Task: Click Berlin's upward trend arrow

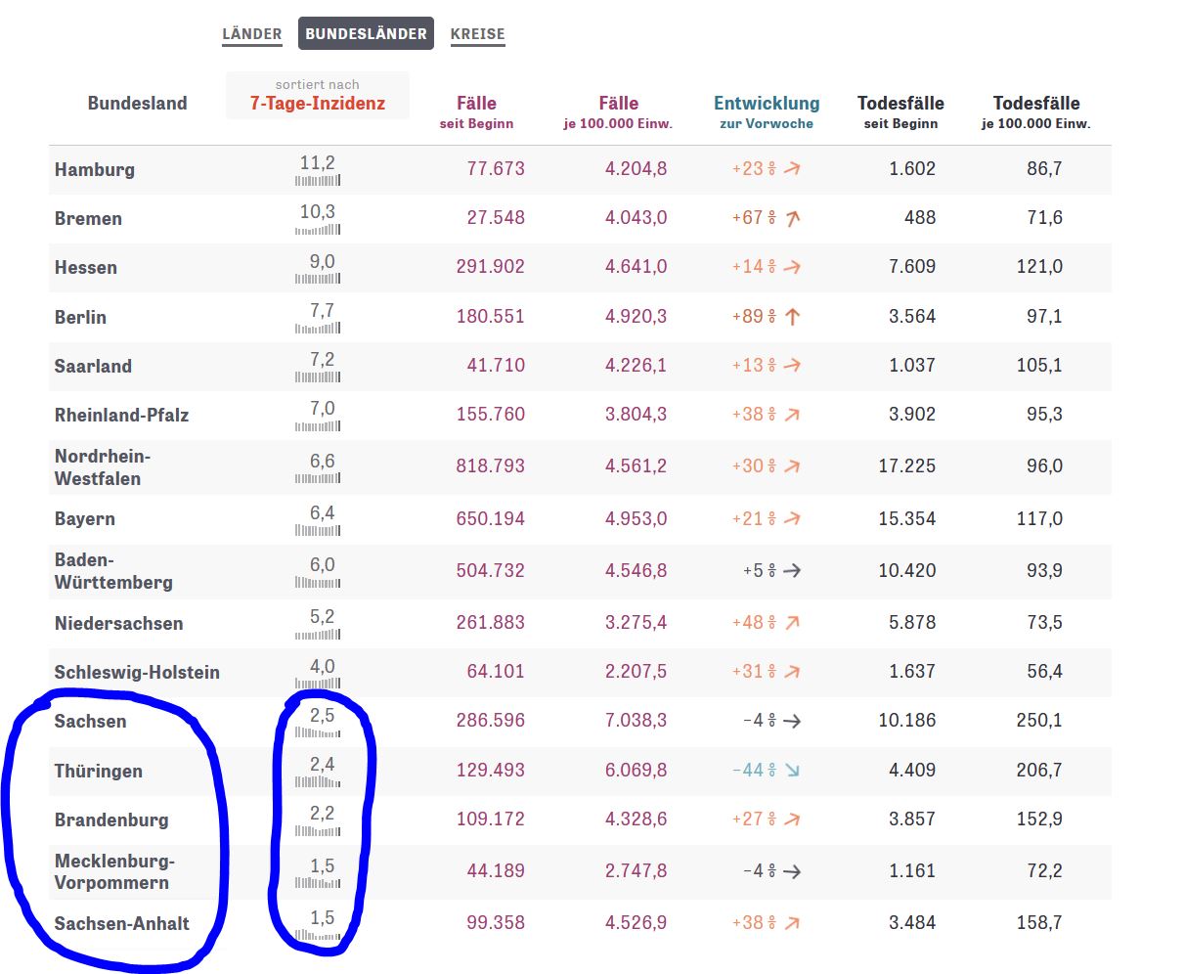Action: click(x=792, y=317)
